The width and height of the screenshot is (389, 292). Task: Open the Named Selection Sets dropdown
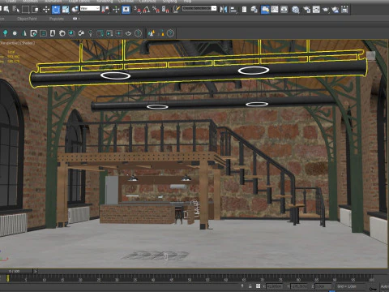[x=199, y=8]
